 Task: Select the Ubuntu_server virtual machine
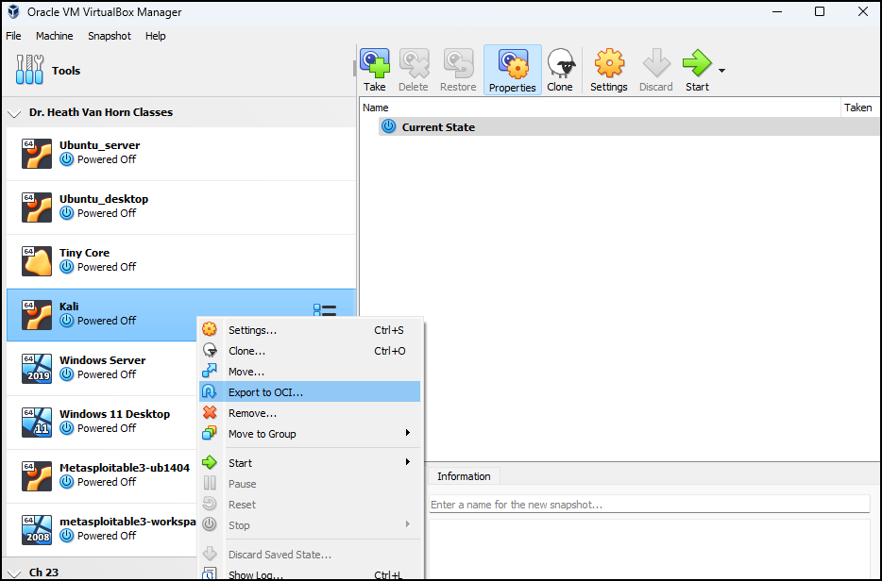tap(181, 154)
